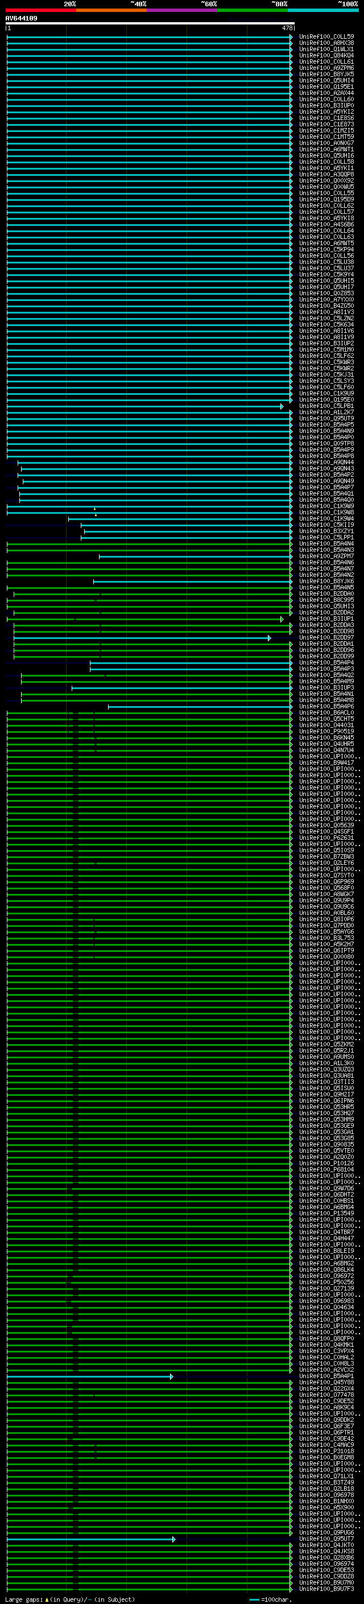Click the UniRef100_A4S6B6 label

tap(326, 224)
